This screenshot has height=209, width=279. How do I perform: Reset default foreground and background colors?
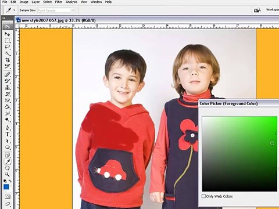tap(5, 181)
